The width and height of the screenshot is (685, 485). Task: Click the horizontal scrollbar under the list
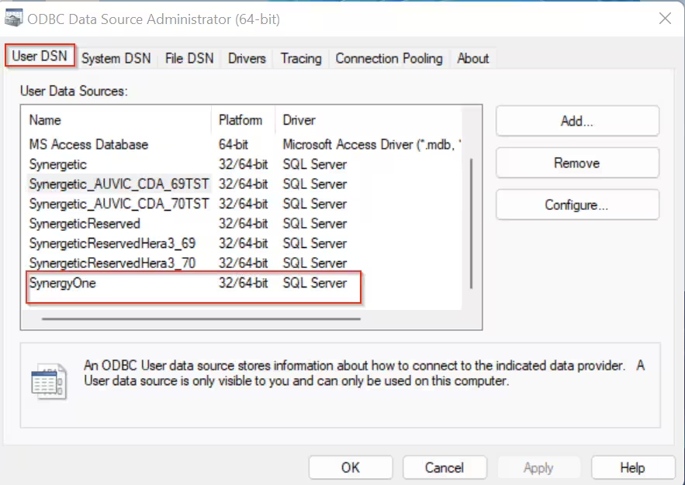[201, 319]
